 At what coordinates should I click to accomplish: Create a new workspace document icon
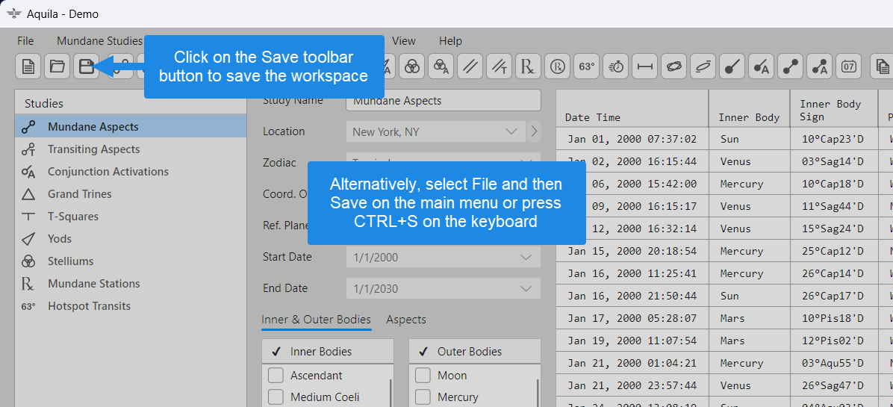pyautogui.click(x=28, y=66)
